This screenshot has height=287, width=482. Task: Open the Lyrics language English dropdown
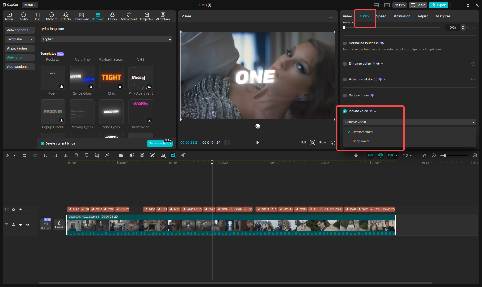coord(106,39)
